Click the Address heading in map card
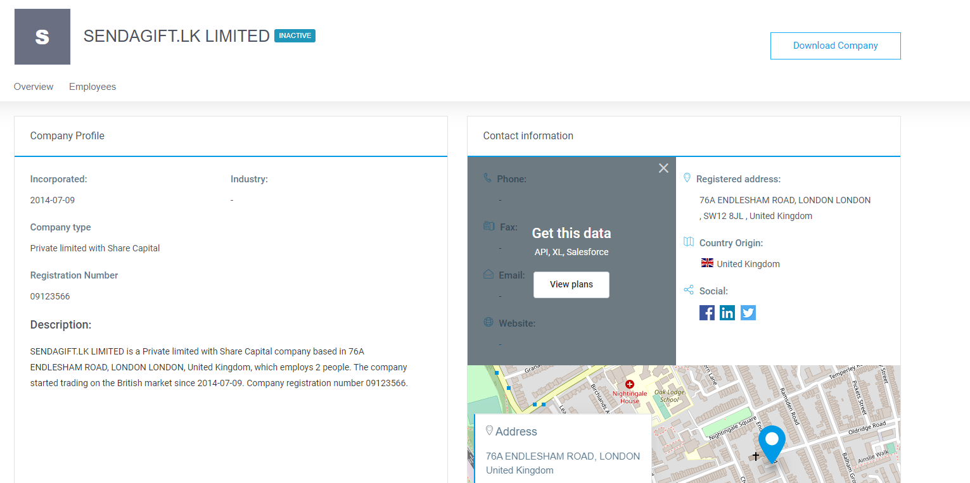970x483 pixels. click(x=516, y=432)
